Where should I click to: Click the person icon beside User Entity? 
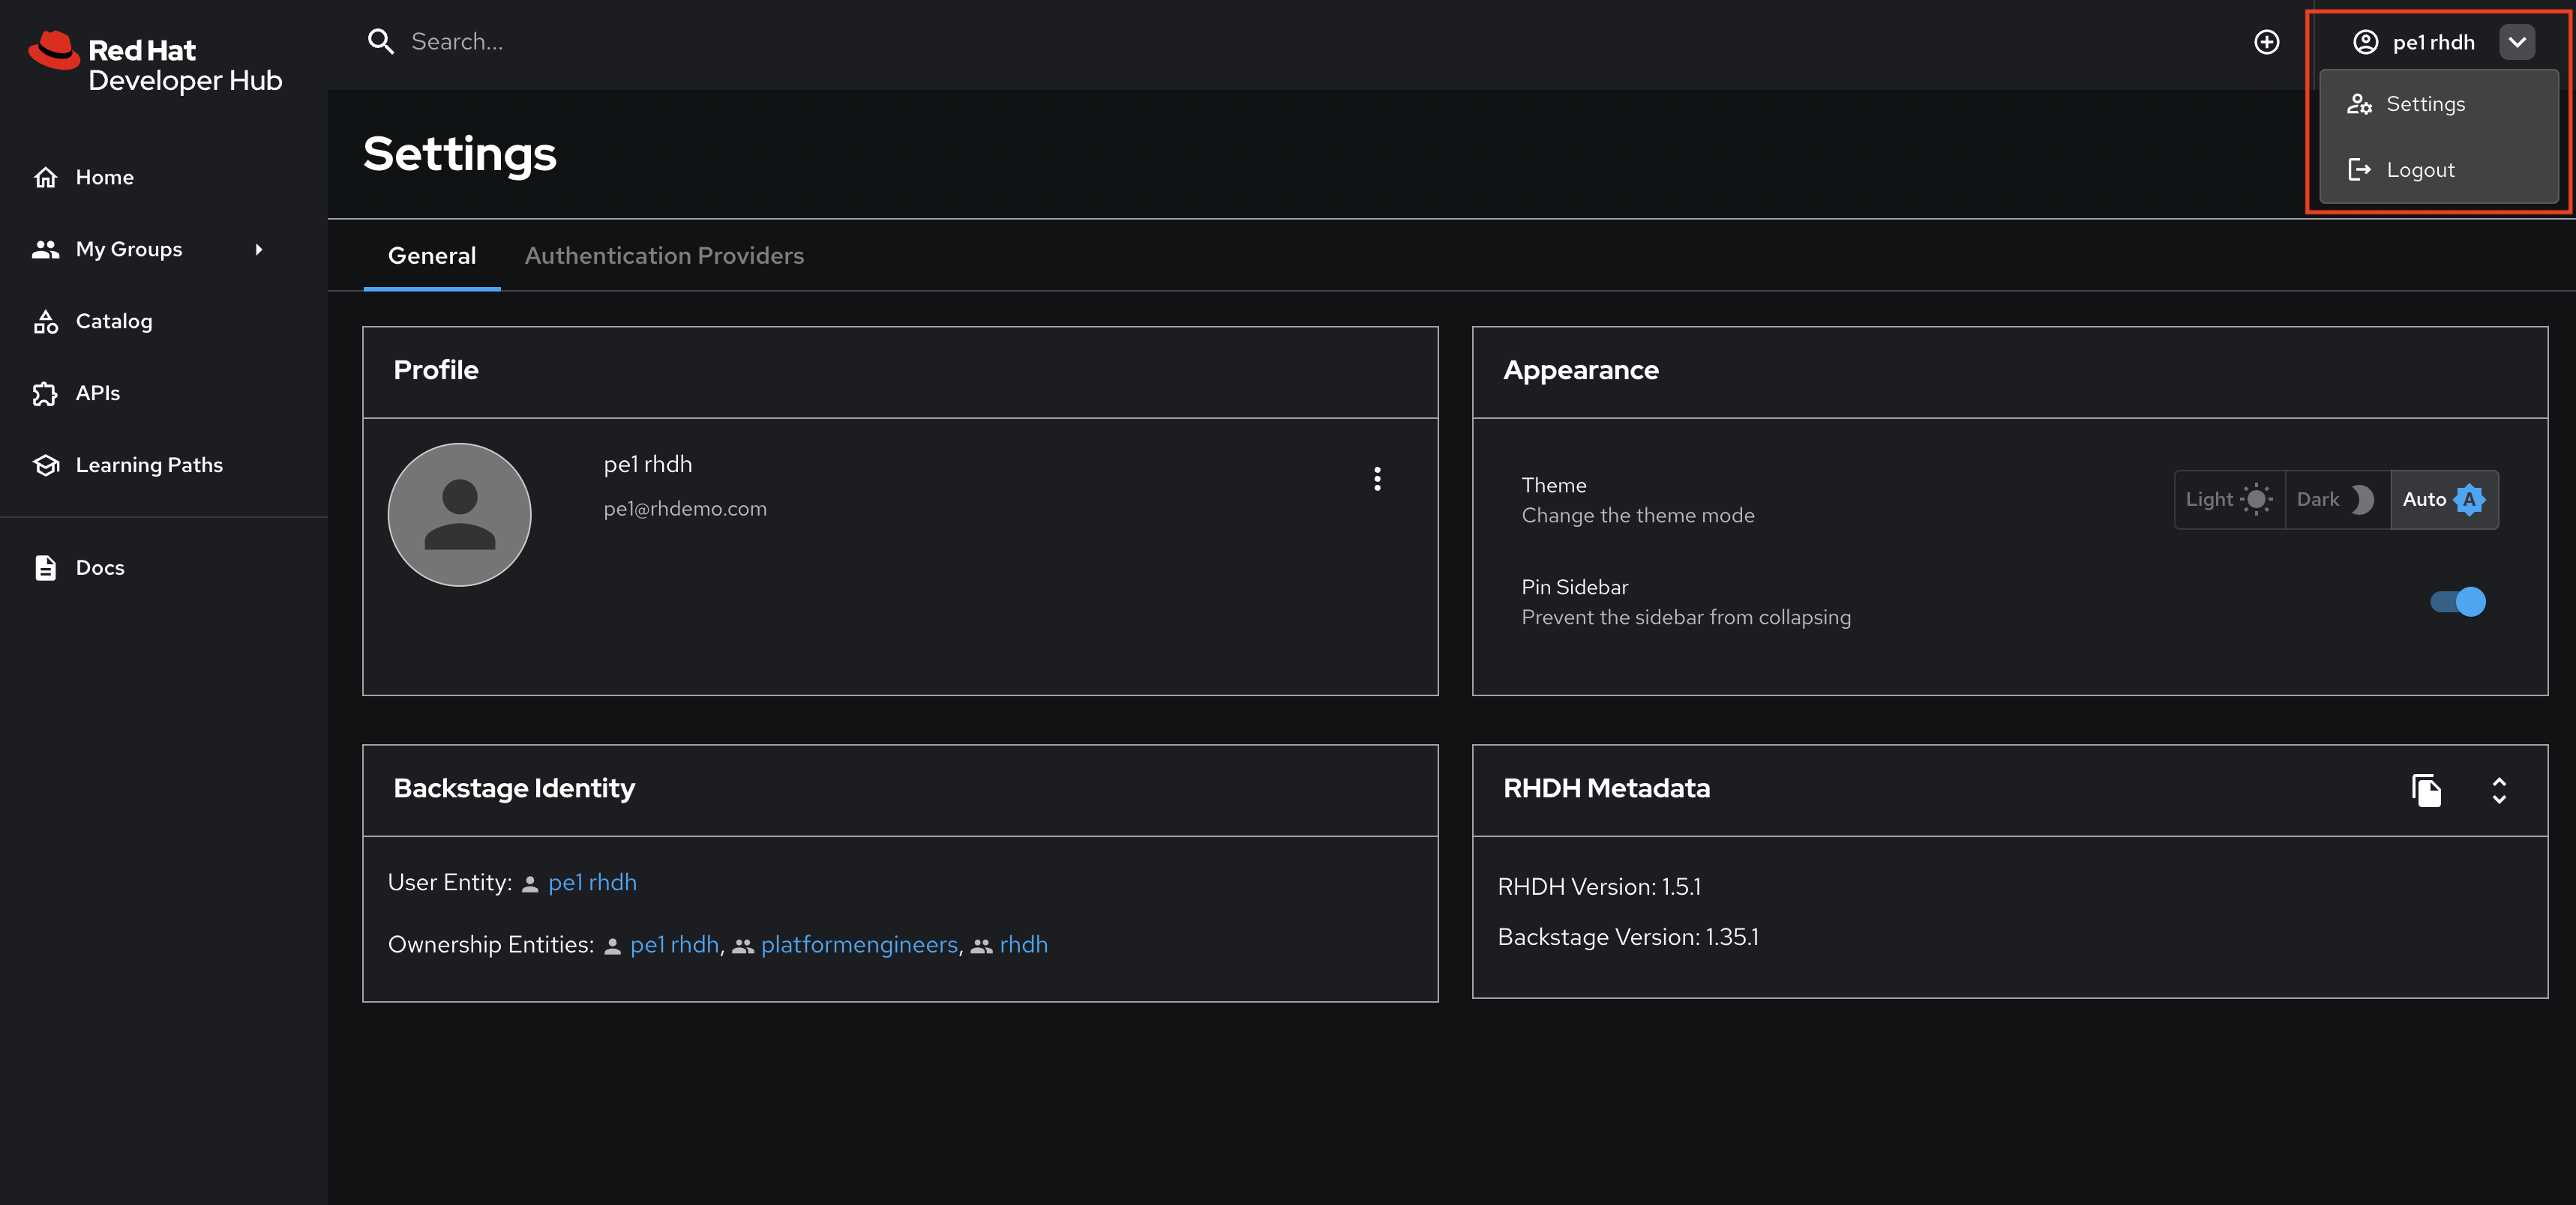pos(530,884)
